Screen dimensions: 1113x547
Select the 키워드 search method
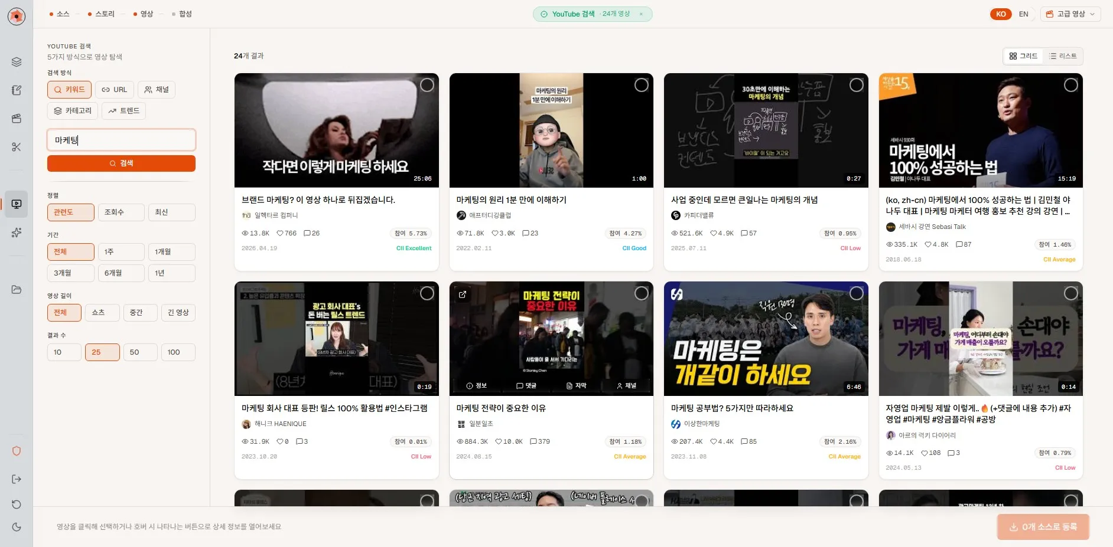pyautogui.click(x=69, y=90)
